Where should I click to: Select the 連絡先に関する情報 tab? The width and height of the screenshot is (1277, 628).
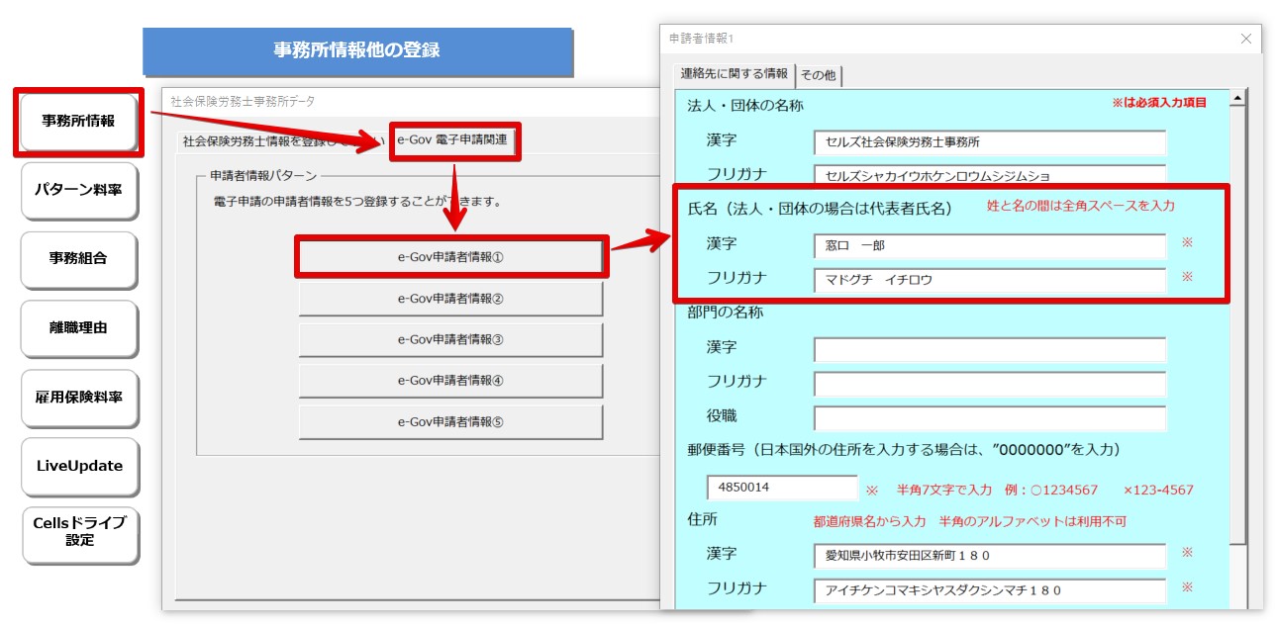coord(737,73)
